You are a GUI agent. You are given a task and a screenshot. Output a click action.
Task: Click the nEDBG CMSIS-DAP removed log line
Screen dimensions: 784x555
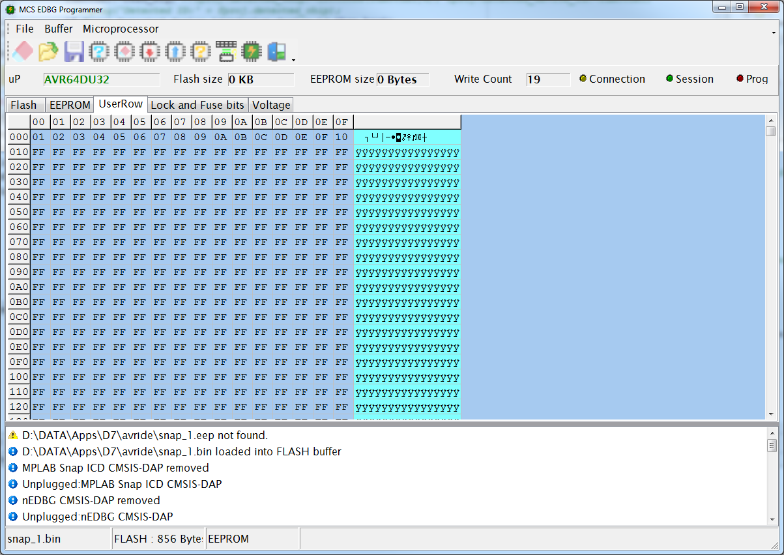(x=91, y=500)
